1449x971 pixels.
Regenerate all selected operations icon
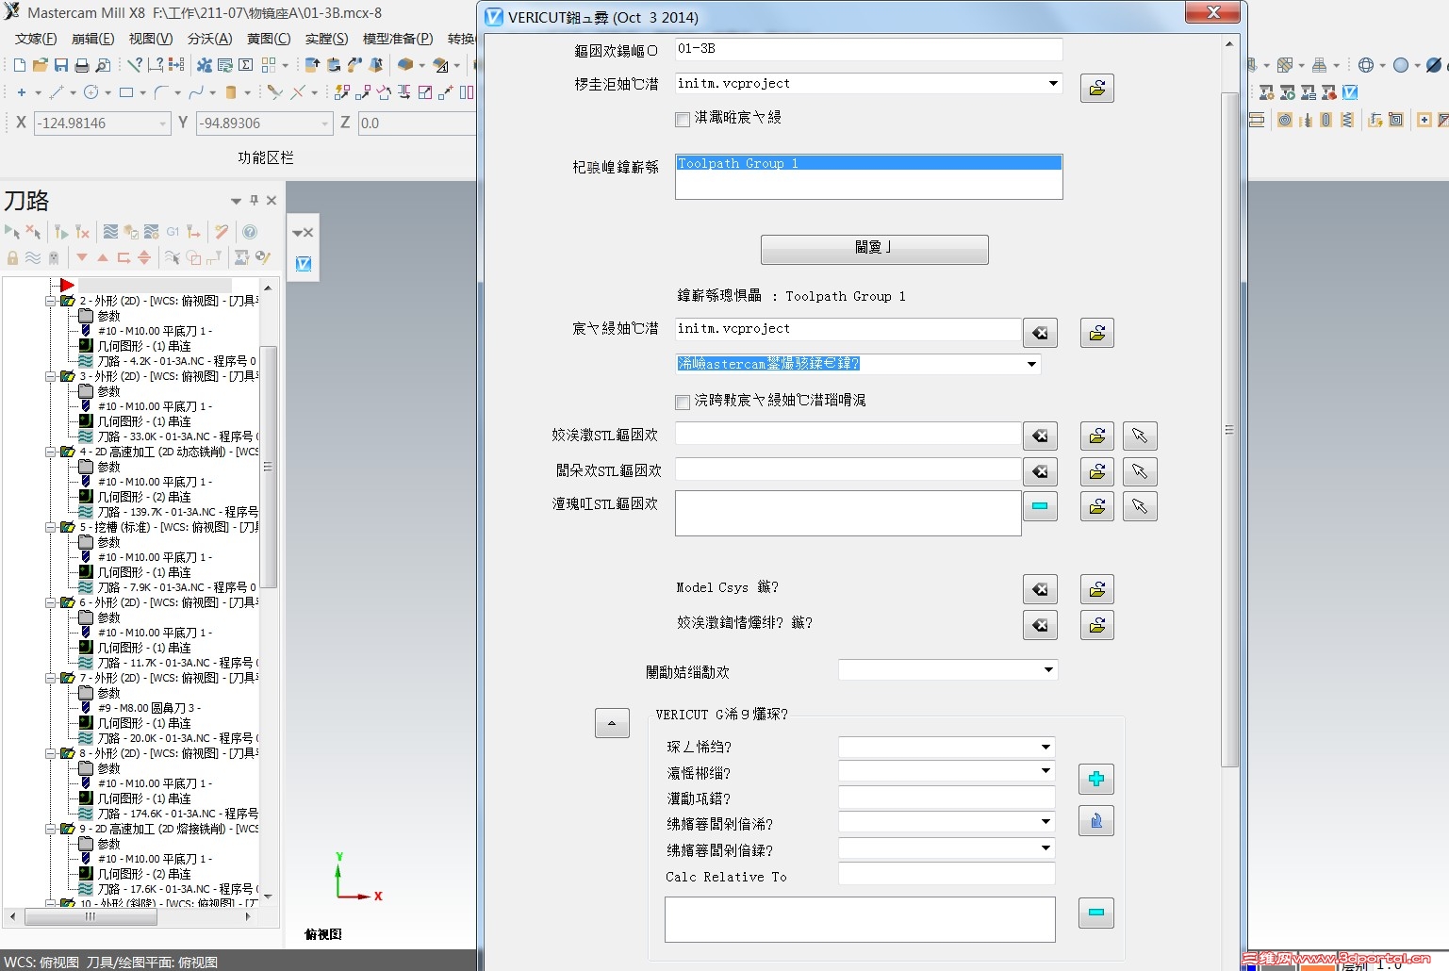pos(61,232)
